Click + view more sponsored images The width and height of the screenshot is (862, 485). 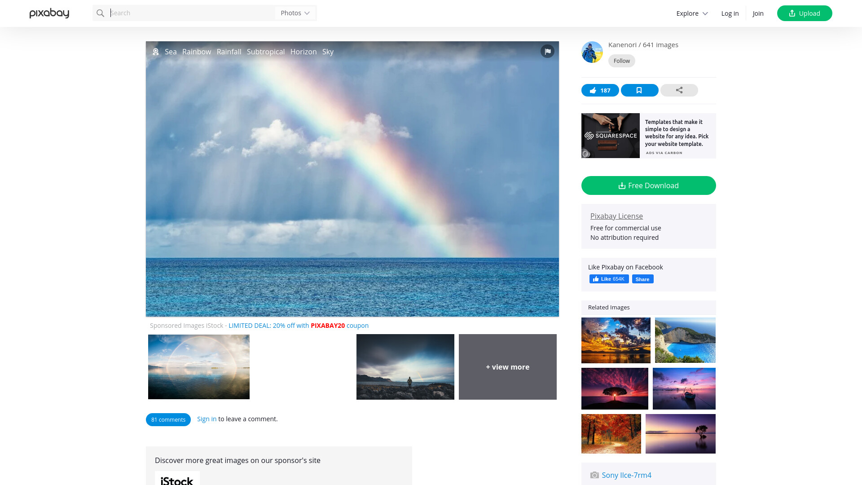(508, 367)
